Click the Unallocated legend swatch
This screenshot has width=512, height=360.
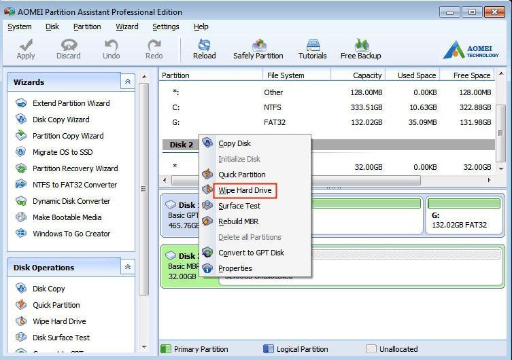(x=371, y=348)
